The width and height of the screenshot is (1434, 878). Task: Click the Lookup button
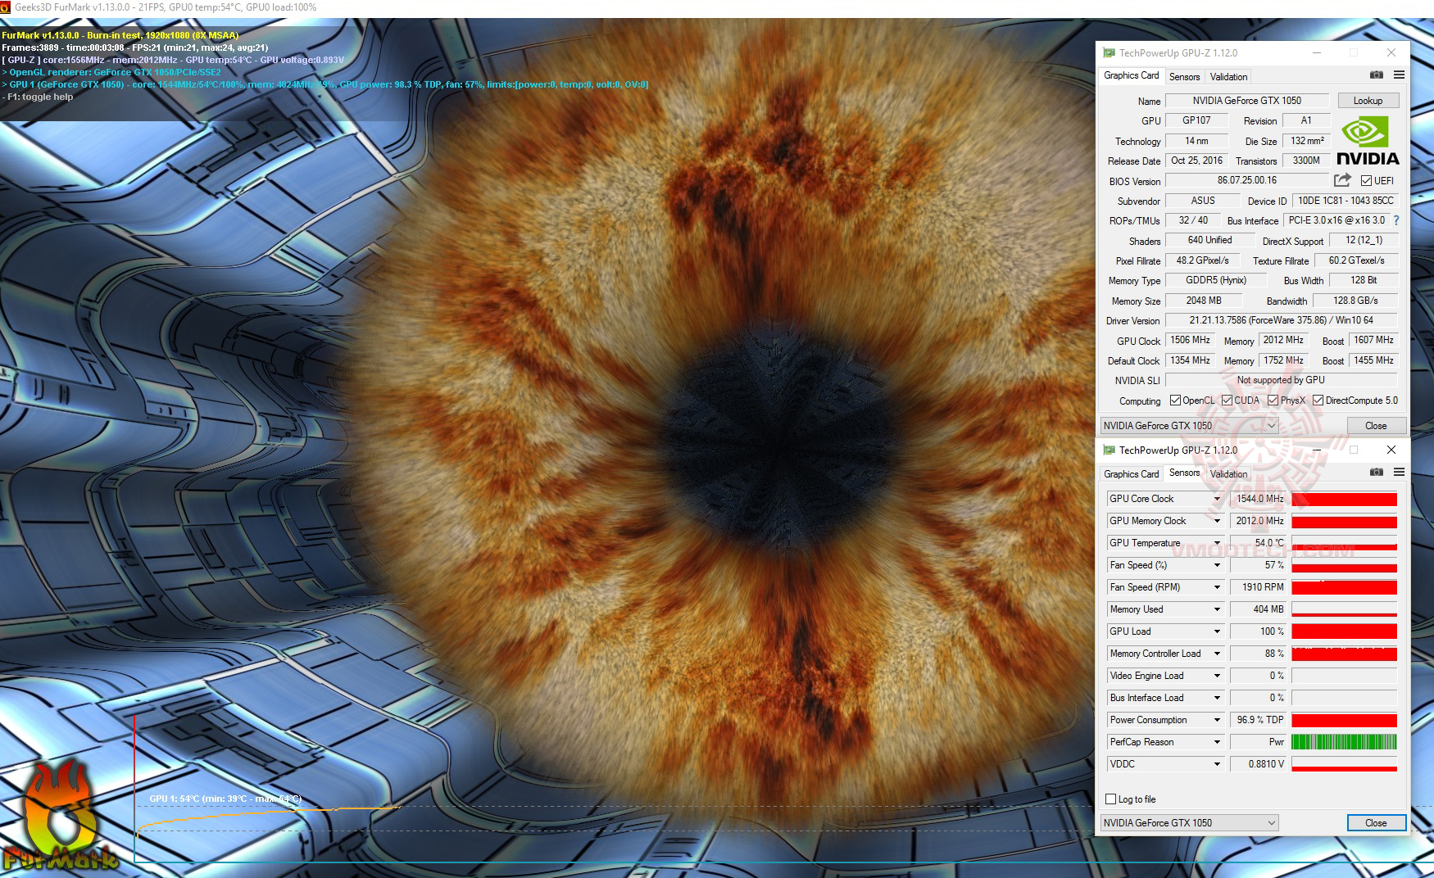1368,101
